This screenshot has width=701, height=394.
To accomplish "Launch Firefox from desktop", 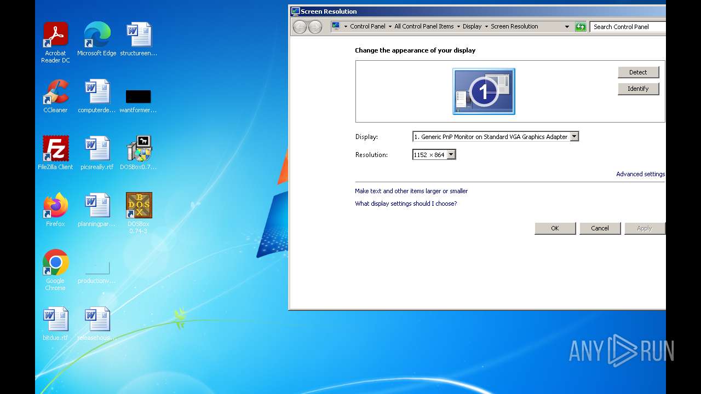I will coord(55,210).
